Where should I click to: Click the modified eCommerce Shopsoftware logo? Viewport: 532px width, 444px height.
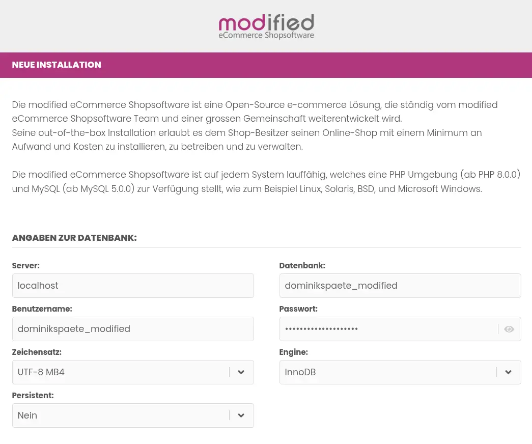266,26
